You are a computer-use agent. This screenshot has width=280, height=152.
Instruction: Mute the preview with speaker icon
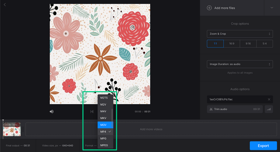(x=51, y=111)
